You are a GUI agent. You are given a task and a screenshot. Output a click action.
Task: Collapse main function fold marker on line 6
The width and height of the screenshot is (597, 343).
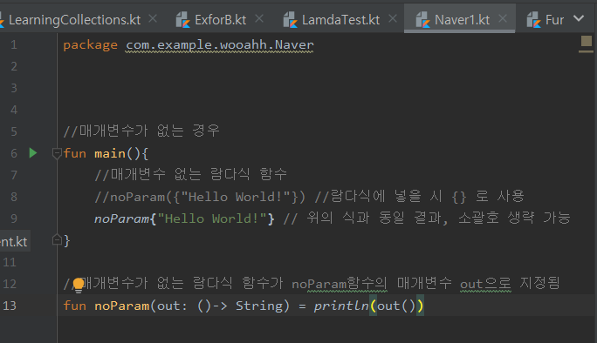57,153
